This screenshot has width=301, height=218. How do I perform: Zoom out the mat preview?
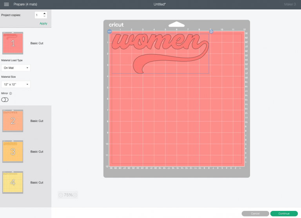[x=61, y=195]
